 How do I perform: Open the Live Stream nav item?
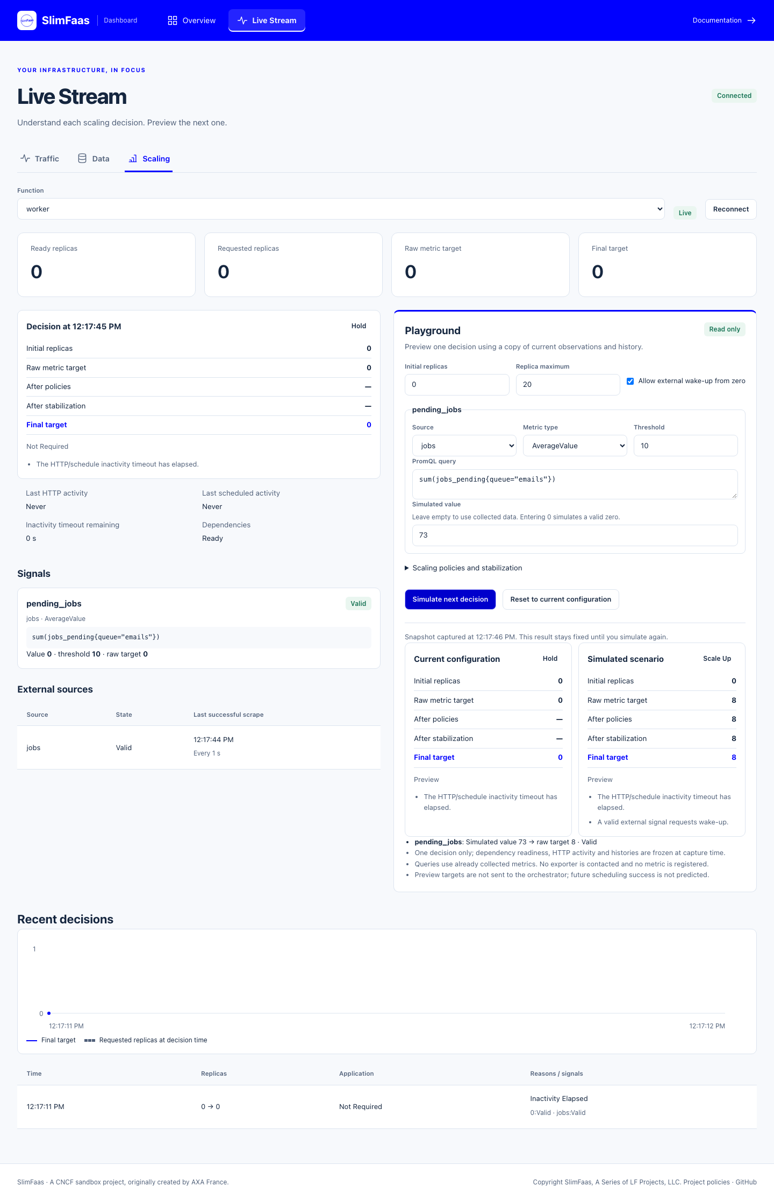click(267, 20)
